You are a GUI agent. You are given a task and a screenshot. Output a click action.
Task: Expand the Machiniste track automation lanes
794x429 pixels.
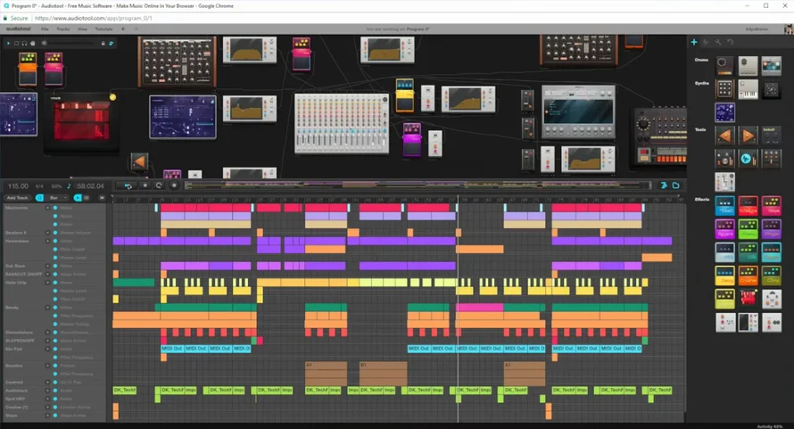point(48,208)
